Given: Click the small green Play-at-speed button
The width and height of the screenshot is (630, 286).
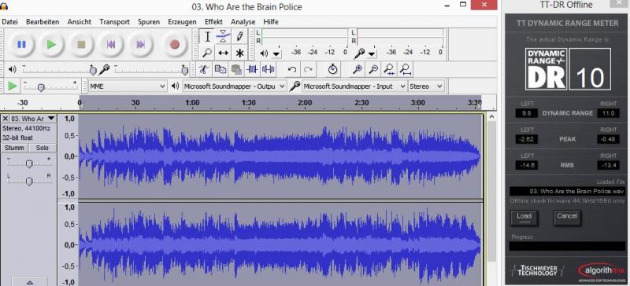Looking at the screenshot, I should pos(13,86).
